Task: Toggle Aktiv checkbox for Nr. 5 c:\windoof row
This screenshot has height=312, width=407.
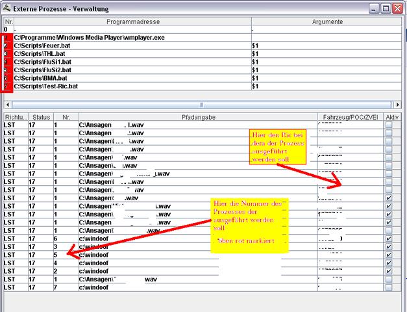Action: coord(390,255)
